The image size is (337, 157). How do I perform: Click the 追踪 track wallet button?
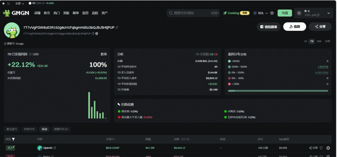[295, 27]
